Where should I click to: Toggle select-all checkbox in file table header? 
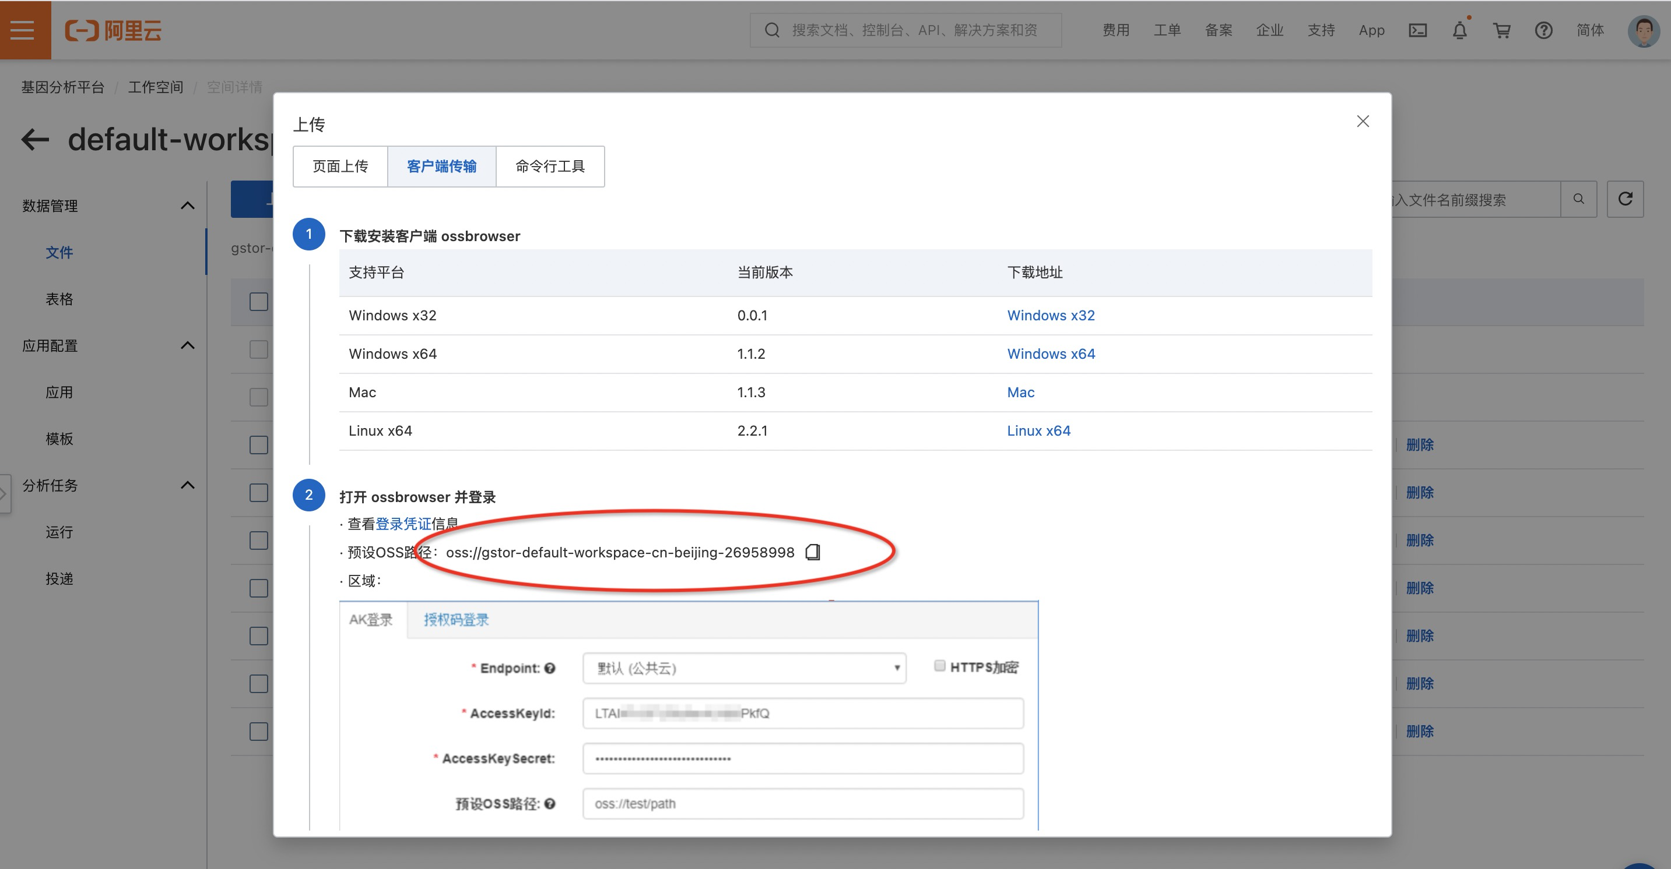[x=259, y=301]
